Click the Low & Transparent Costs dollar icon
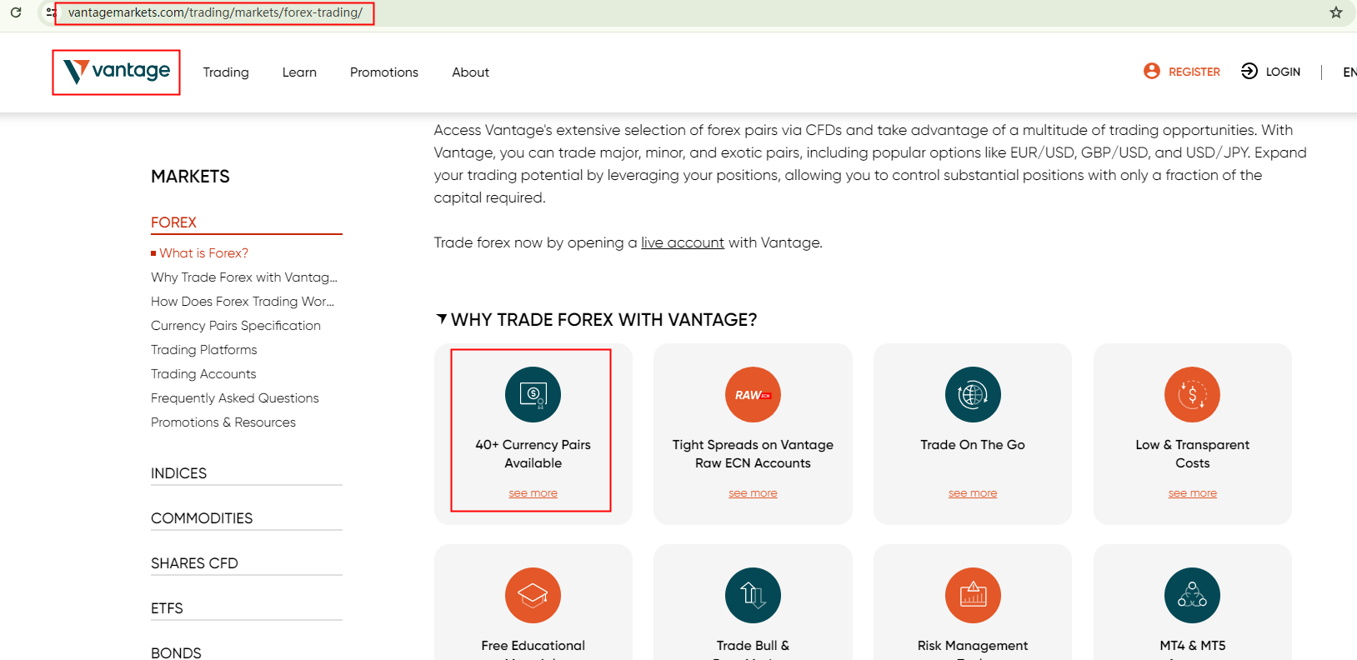The height and width of the screenshot is (660, 1357). coord(1192,394)
